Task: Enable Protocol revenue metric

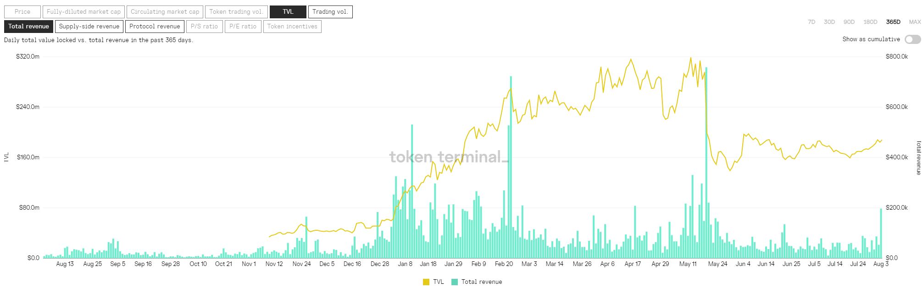Action: click(x=155, y=27)
